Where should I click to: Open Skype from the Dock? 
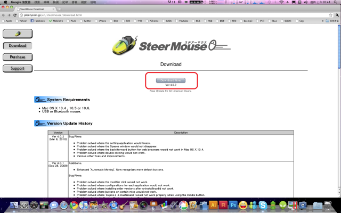tap(263, 205)
